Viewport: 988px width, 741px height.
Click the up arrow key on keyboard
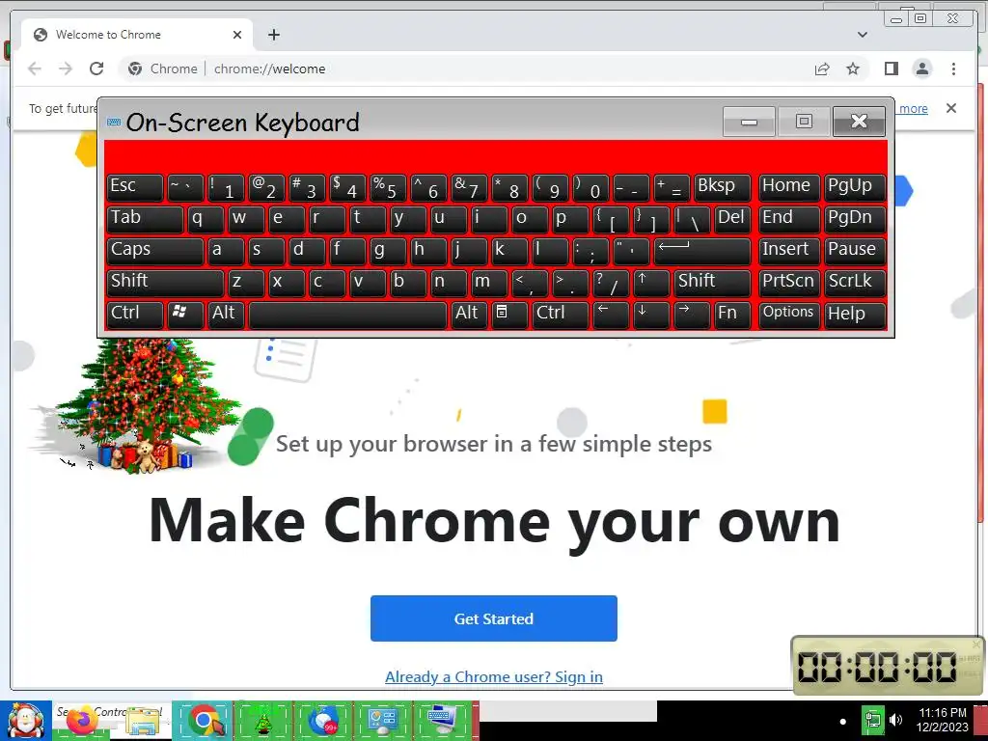[650, 283]
